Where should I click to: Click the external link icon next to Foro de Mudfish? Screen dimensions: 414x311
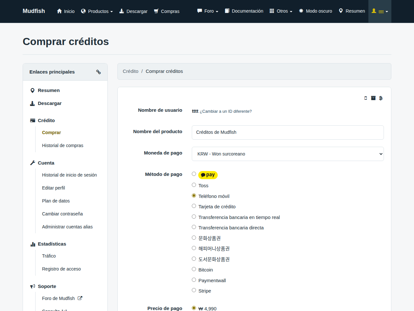coord(80,298)
